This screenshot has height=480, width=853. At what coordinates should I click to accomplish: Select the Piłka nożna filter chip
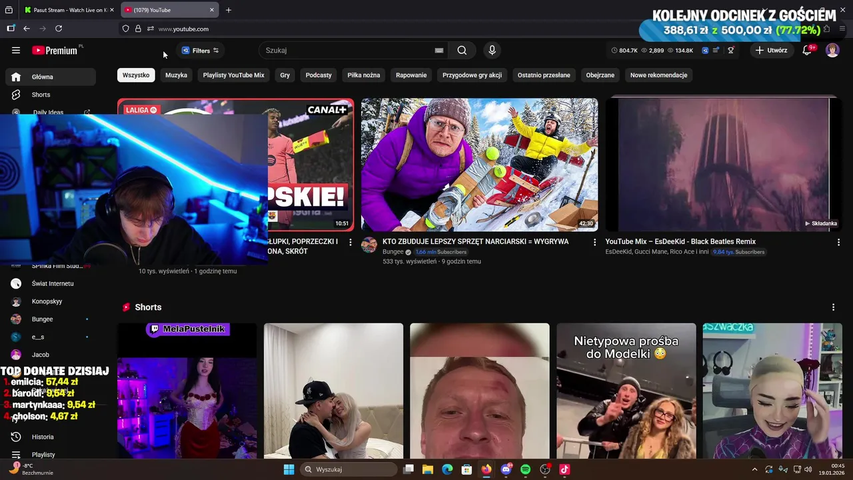[364, 75]
